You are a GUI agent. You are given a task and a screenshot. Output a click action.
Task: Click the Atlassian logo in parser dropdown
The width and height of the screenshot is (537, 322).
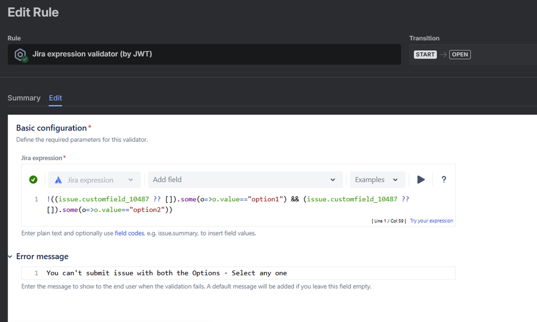click(58, 180)
